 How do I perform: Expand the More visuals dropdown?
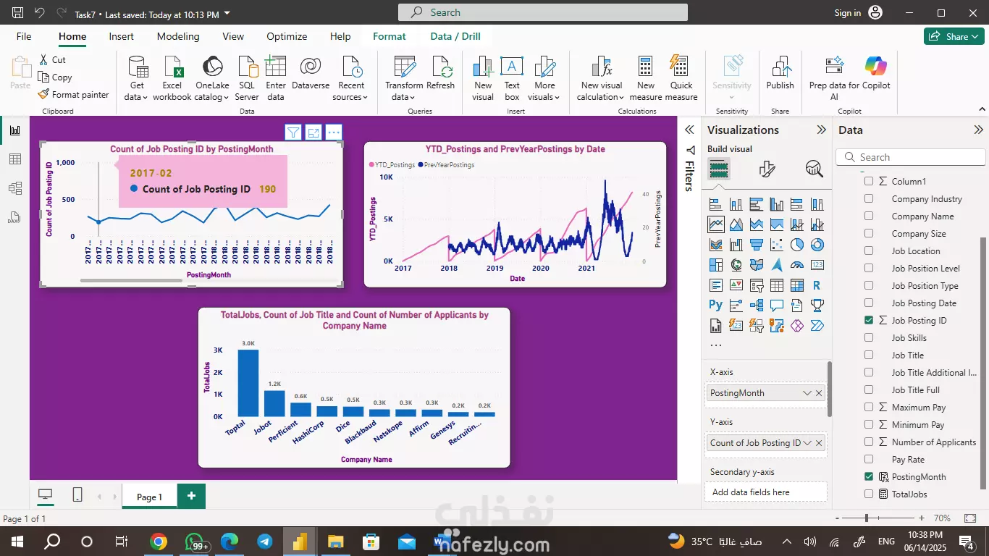click(545, 78)
